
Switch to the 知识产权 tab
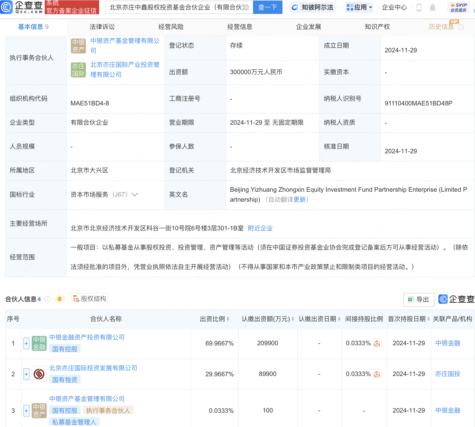point(377,27)
